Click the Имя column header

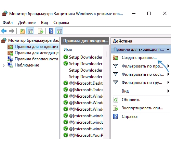click(68, 50)
